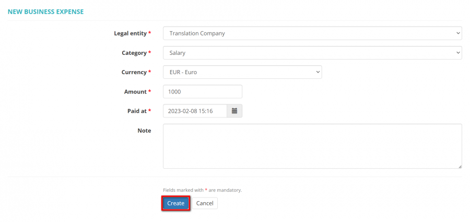Click the Note field label
This screenshot has width=470, height=222.
coord(144,131)
